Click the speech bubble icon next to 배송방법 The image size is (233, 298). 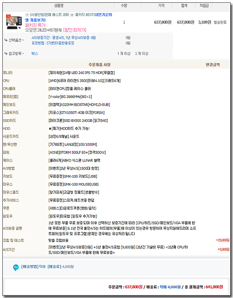point(16,267)
